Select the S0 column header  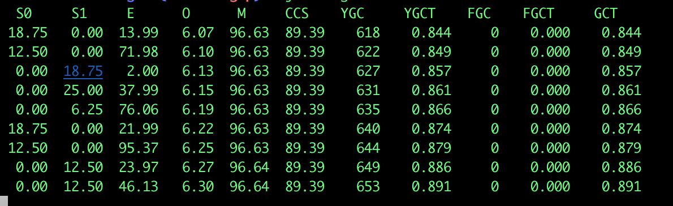pyautogui.click(x=24, y=14)
